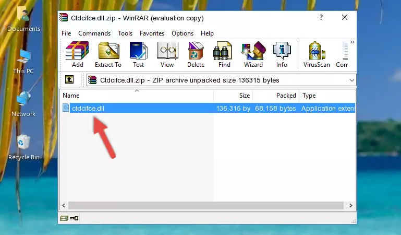Open the Help menu
The height and width of the screenshot is (235, 401).
pos(207,33)
